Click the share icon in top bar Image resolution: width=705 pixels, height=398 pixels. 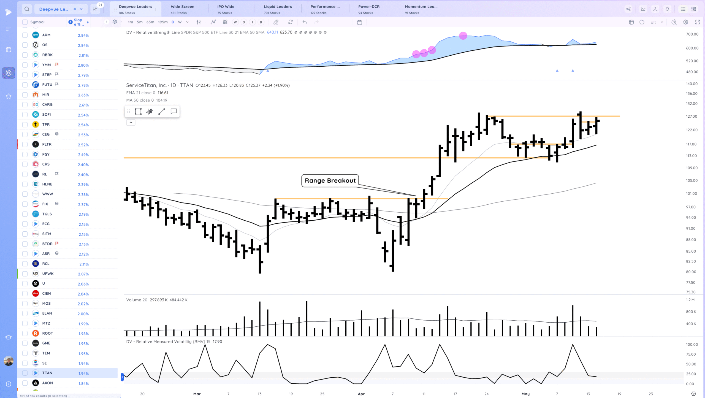click(x=628, y=9)
